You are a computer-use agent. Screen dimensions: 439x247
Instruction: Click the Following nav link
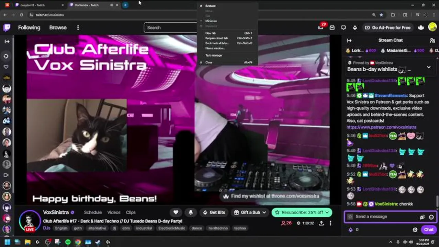pyautogui.click(x=29, y=28)
